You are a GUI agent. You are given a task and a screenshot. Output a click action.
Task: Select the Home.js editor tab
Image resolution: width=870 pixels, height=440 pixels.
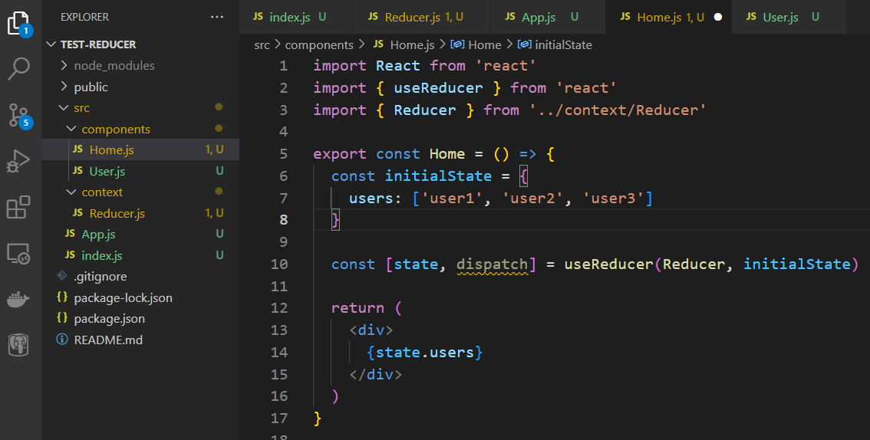tap(668, 17)
